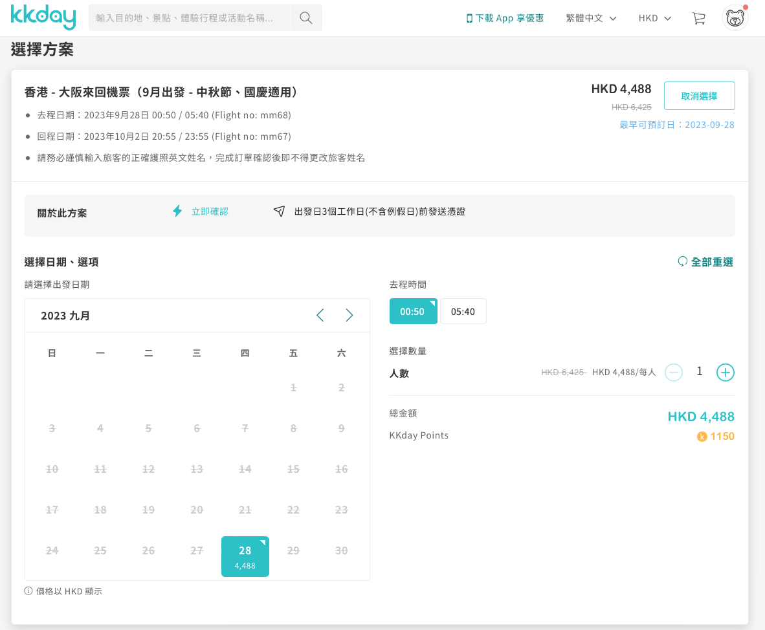The image size is (765, 630).
Task: Increase number of people with plus
Action: [x=725, y=372]
